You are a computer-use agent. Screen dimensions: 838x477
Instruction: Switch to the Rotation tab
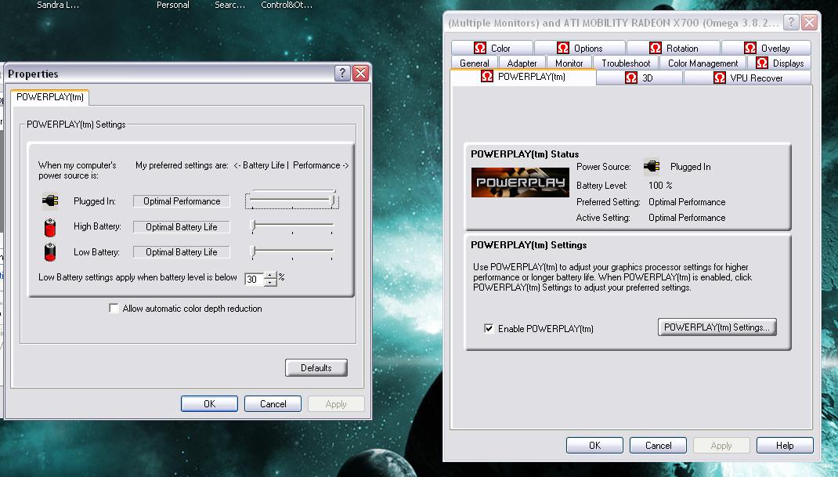pyautogui.click(x=674, y=48)
